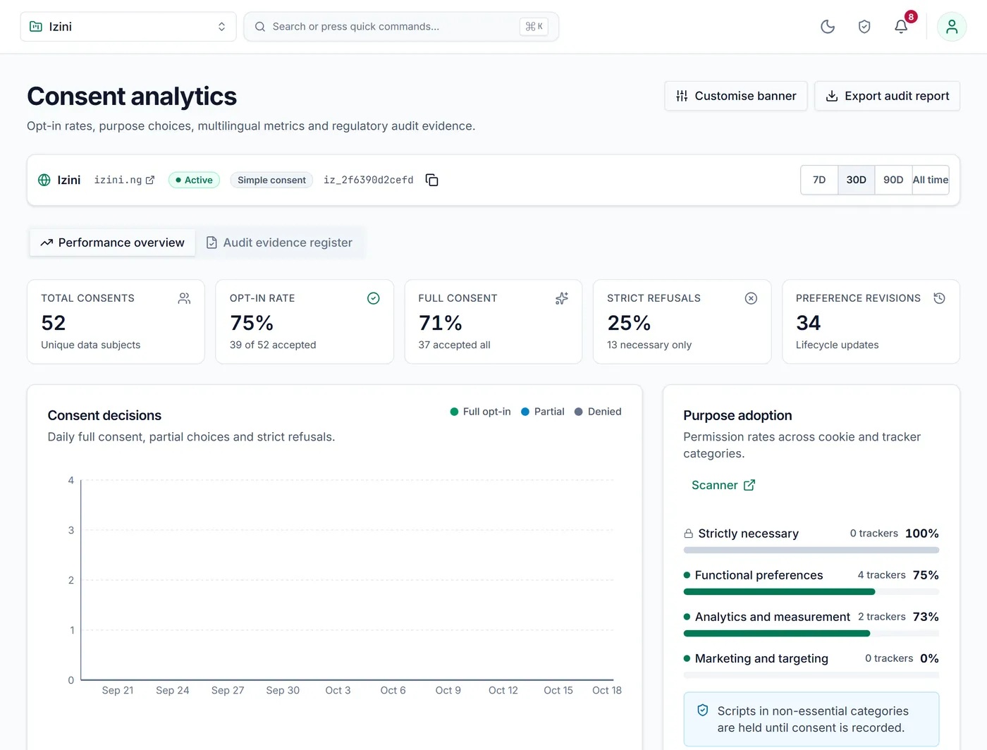Focus the search or quick commands field

[401, 27]
